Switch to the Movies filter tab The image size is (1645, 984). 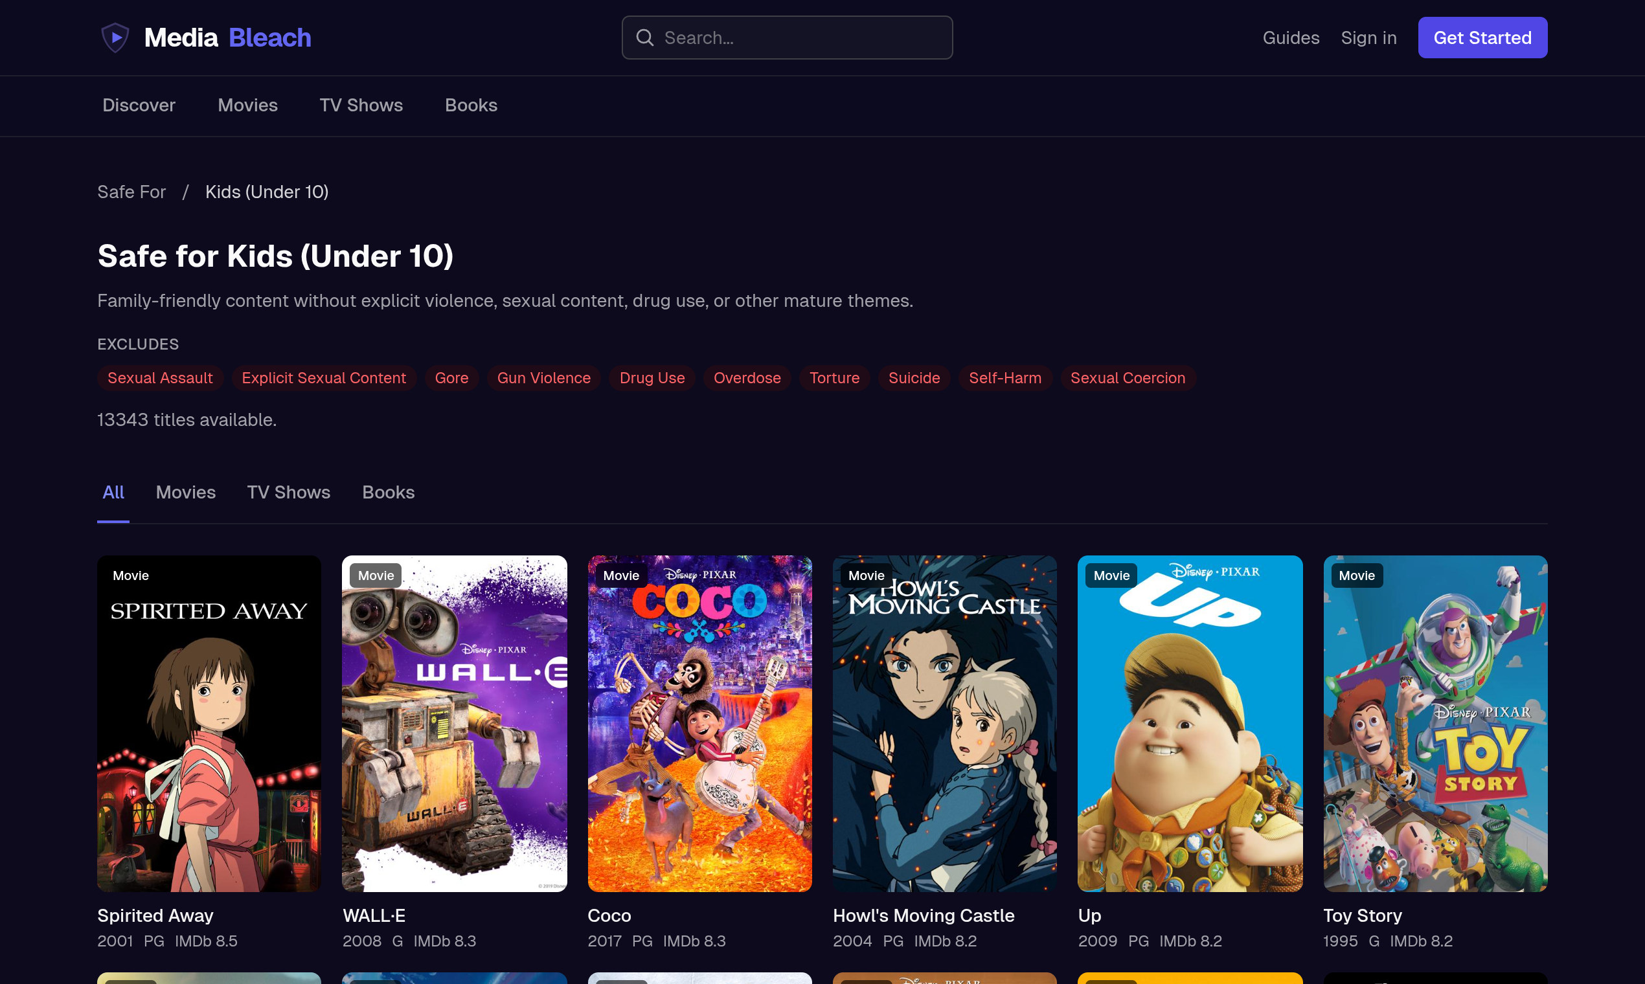click(186, 492)
